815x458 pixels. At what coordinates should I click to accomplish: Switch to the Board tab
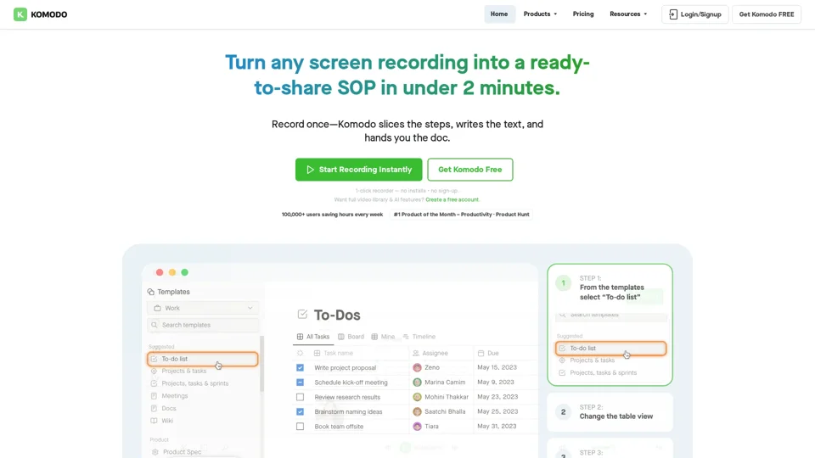pos(351,337)
